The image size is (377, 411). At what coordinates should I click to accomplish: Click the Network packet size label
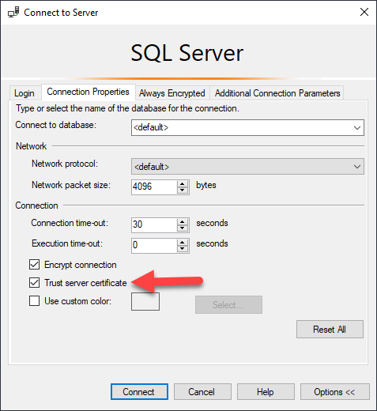pos(71,185)
